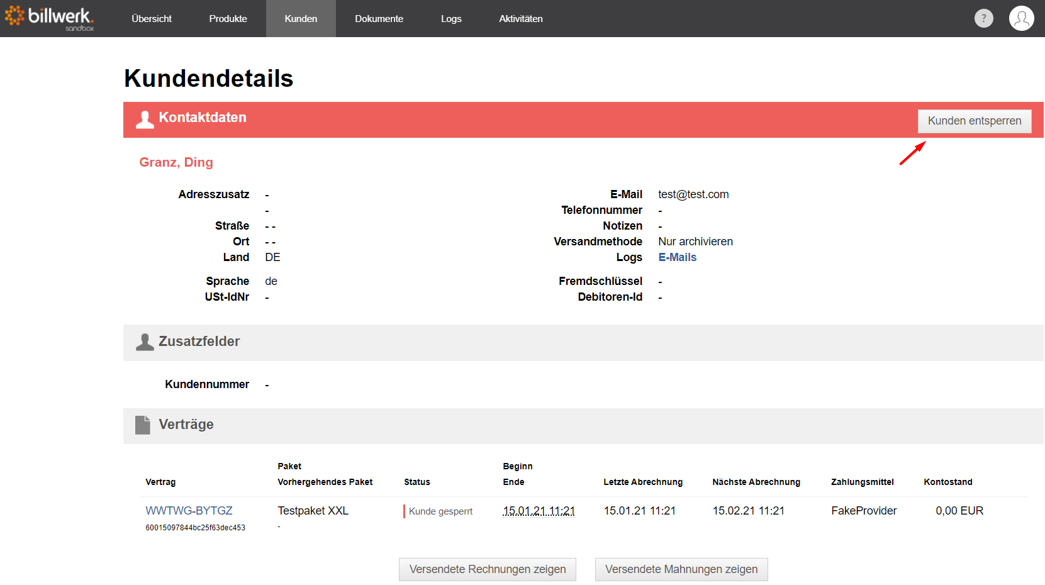The height and width of the screenshot is (585, 1045).
Task: Click the Versandmethode label
Action: point(598,242)
